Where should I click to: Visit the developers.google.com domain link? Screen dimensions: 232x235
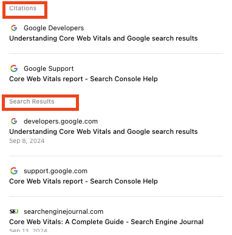tap(61, 121)
